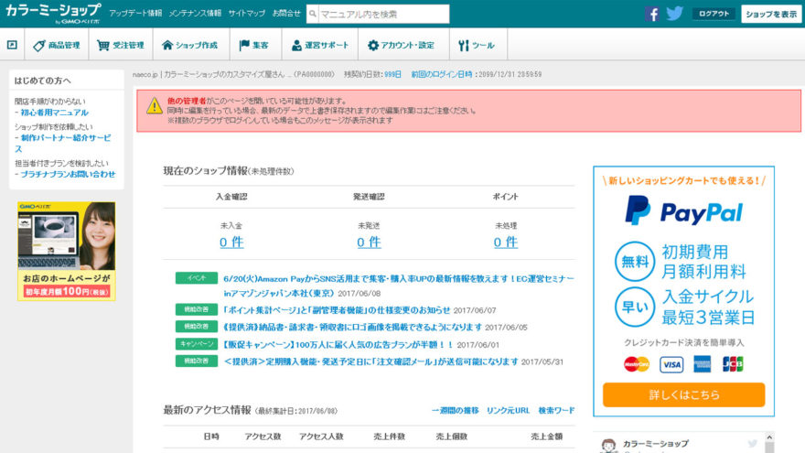The image size is (805, 453).
Task: Click the 詳しくはこちら orange button
Action: click(684, 394)
